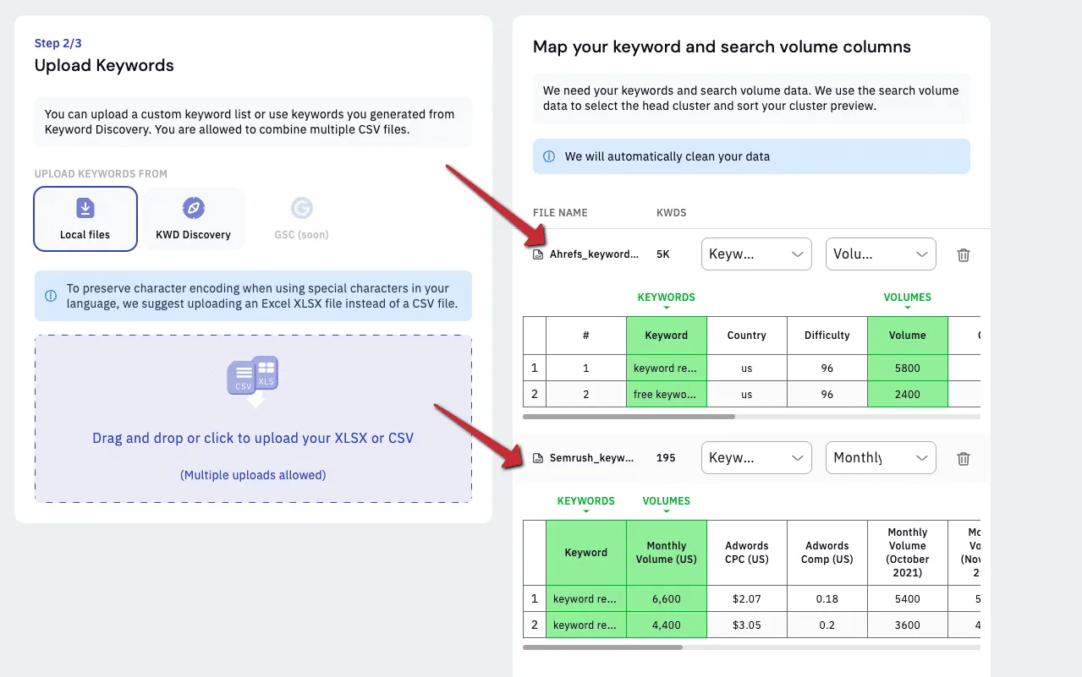This screenshot has height=677, width=1082.
Task: Expand the Semrush Monthly volume dropdown
Action: (881, 458)
